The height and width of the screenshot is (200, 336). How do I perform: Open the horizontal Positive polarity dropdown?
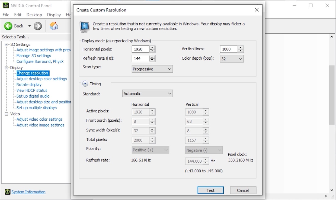tap(150, 150)
